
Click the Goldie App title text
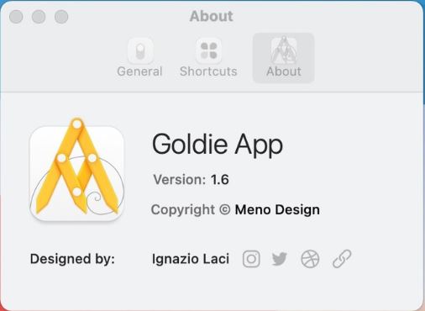[218, 145]
